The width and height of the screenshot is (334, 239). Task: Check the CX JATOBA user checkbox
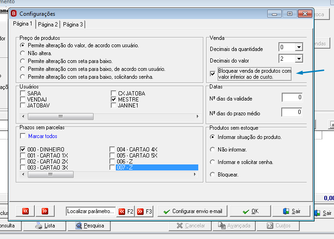(113, 93)
